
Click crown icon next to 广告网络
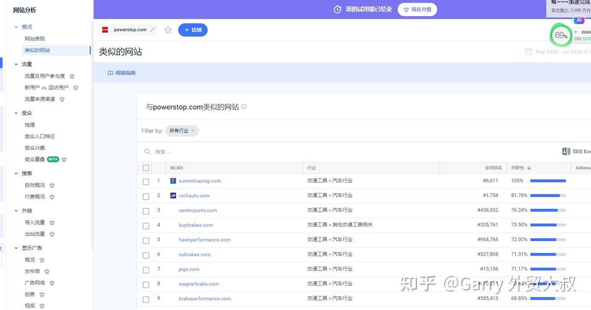52,283
